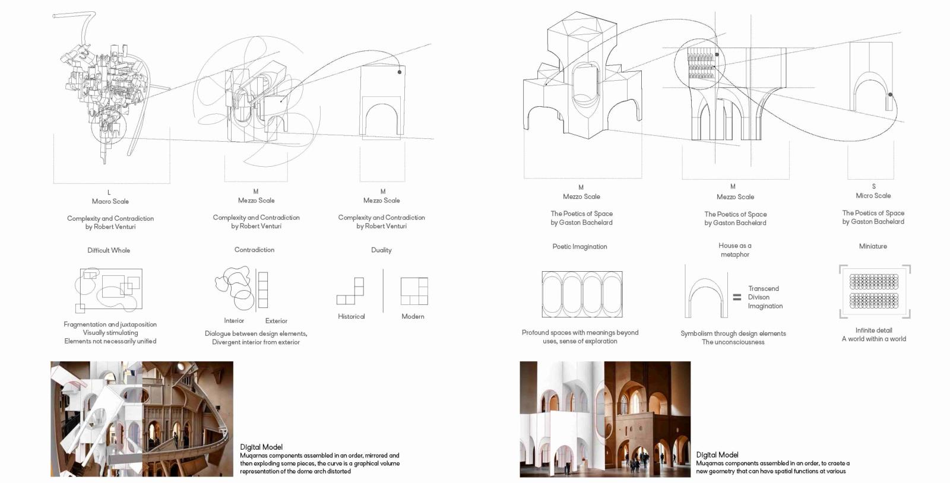
Task: Click the "Duality" heading text
Action: point(381,250)
